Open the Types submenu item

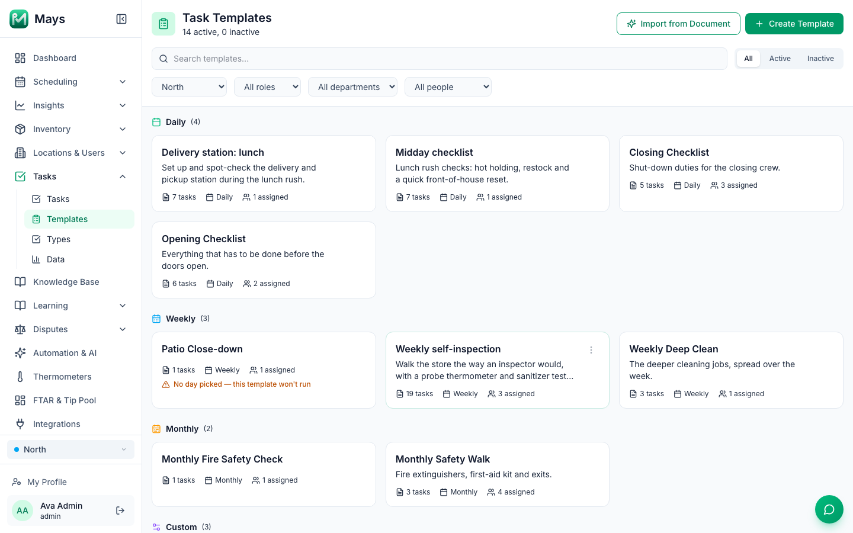point(79,239)
